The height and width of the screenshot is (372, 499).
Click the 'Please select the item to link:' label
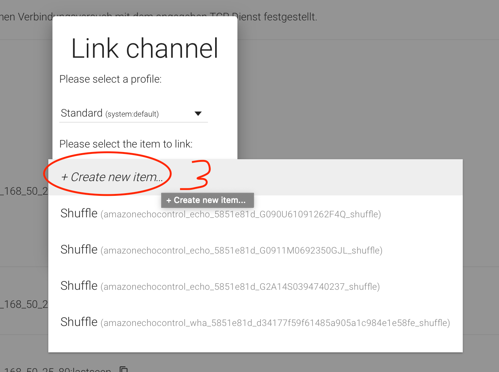click(x=126, y=144)
